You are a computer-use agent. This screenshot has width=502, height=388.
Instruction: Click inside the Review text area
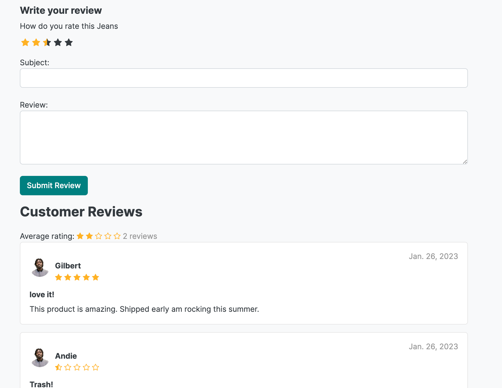[244, 137]
